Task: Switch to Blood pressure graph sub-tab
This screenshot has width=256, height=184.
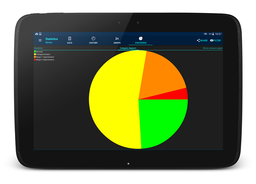Action: [x=213, y=48]
